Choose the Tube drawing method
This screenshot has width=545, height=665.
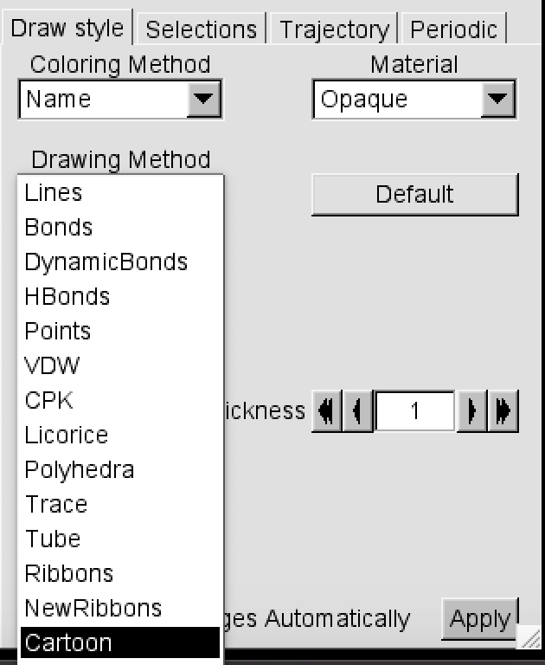tap(53, 539)
